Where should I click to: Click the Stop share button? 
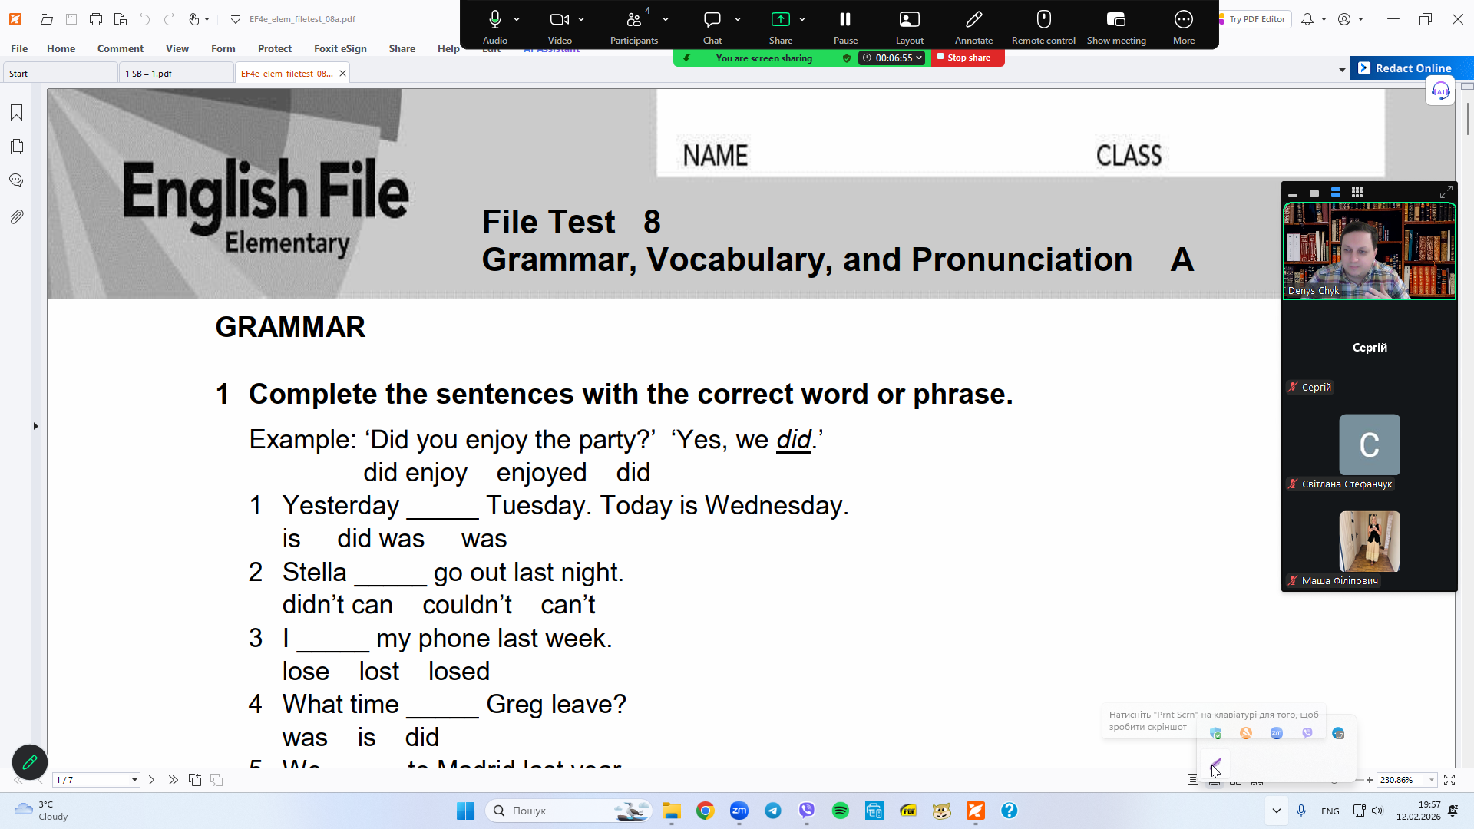[967, 58]
